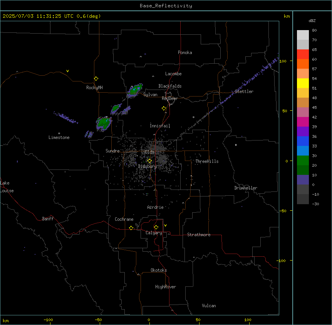
Task: Click the -100 tick label on horizontal axis
Action: [48, 320]
